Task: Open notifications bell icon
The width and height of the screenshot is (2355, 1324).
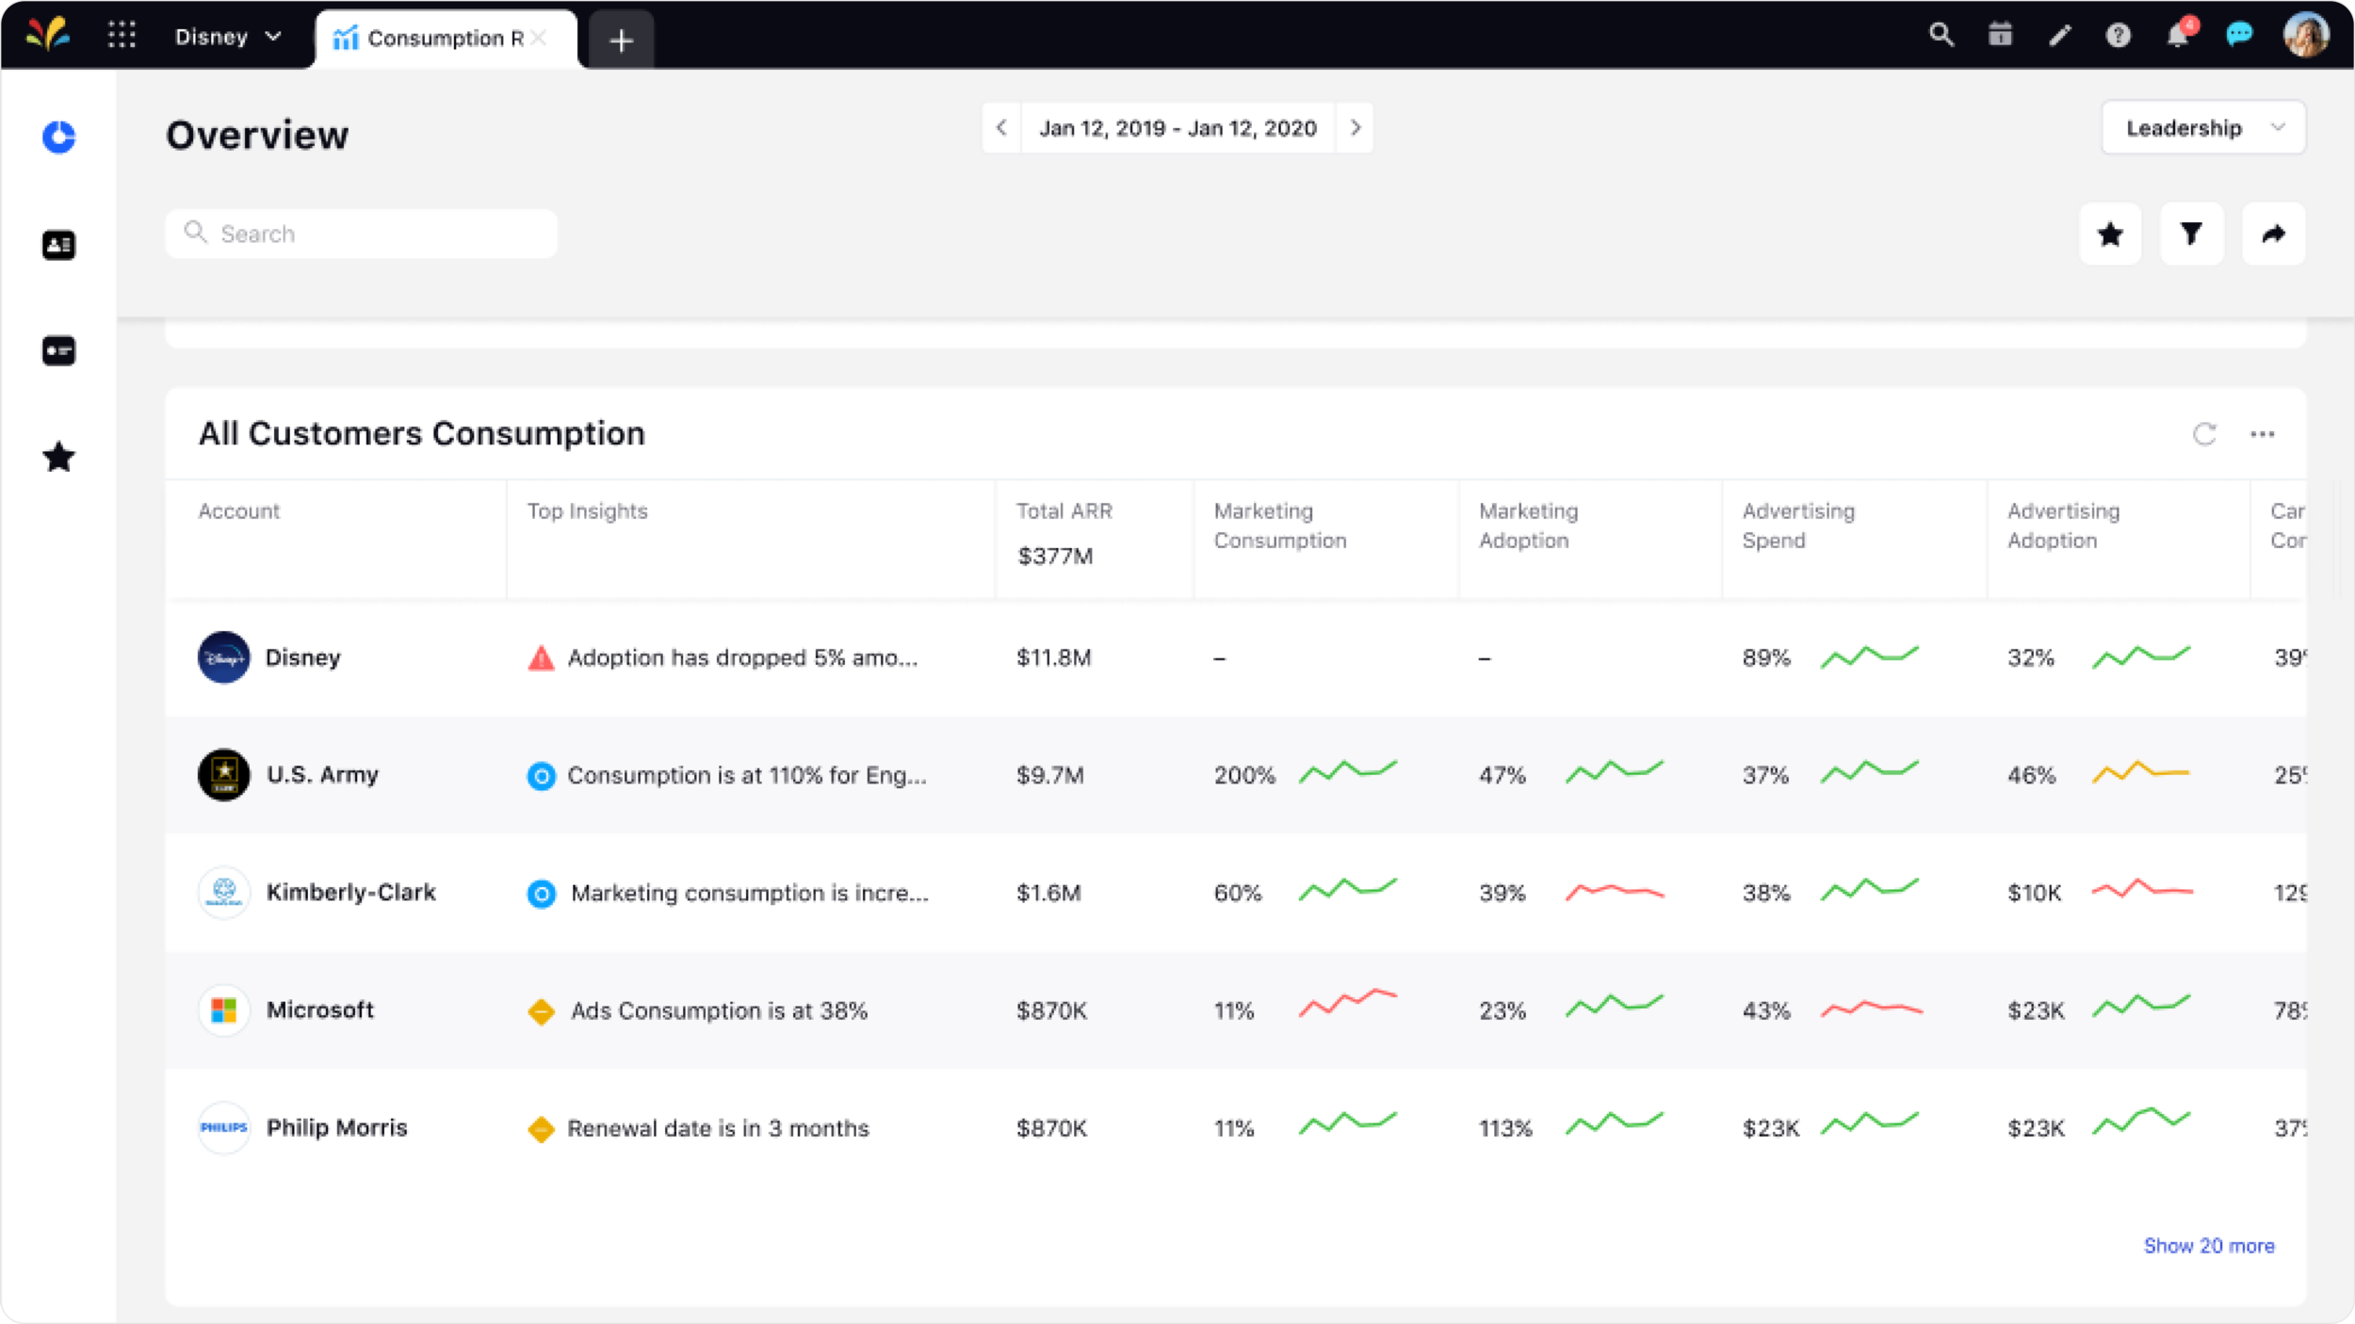Action: (x=2178, y=35)
